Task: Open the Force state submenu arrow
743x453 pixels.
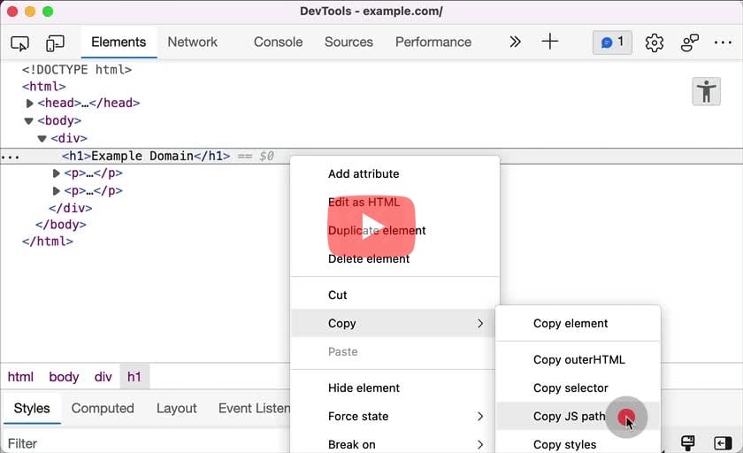Action: coord(480,417)
